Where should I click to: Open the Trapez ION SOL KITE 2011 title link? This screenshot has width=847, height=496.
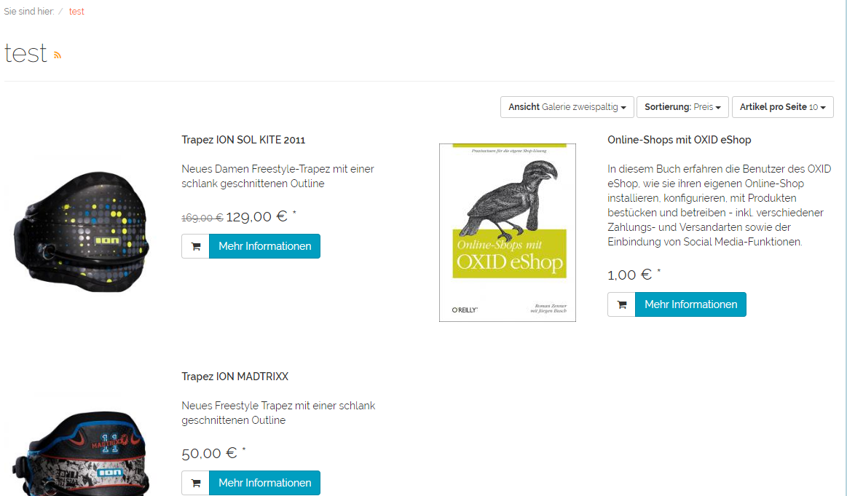point(243,140)
